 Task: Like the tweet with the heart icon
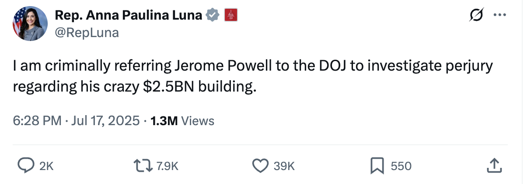[x=260, y=165]
